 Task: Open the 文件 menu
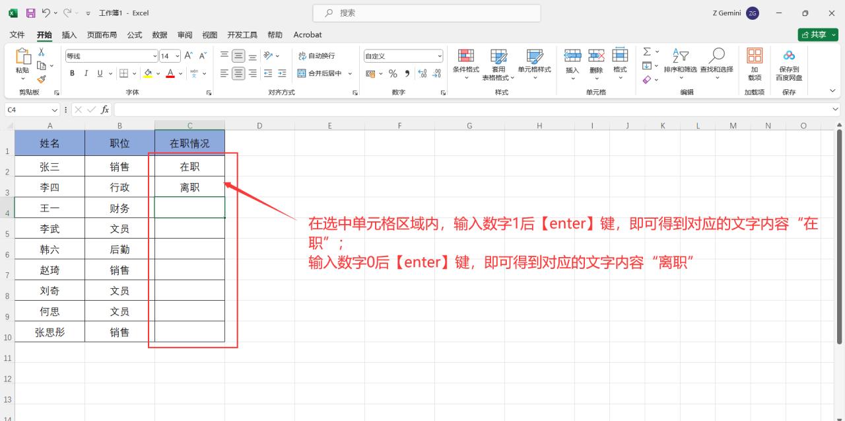[x=17, y=35]
